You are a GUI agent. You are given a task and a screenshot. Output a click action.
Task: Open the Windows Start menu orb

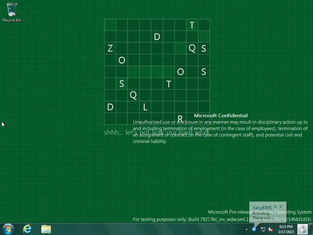click(x=8, y=229)
